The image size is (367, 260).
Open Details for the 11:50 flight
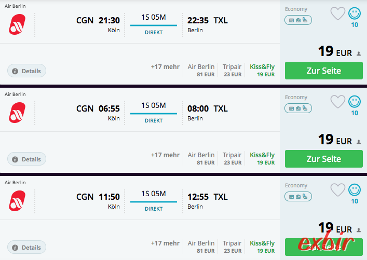click(26, 247)
